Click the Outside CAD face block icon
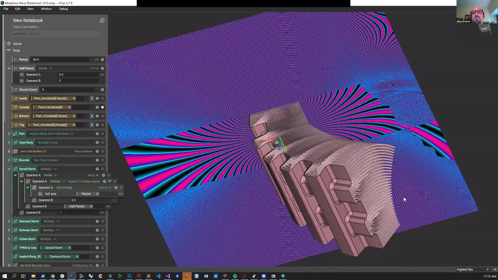Image resolution: width=498 pixels, height=280 pixels. point(16,107)
